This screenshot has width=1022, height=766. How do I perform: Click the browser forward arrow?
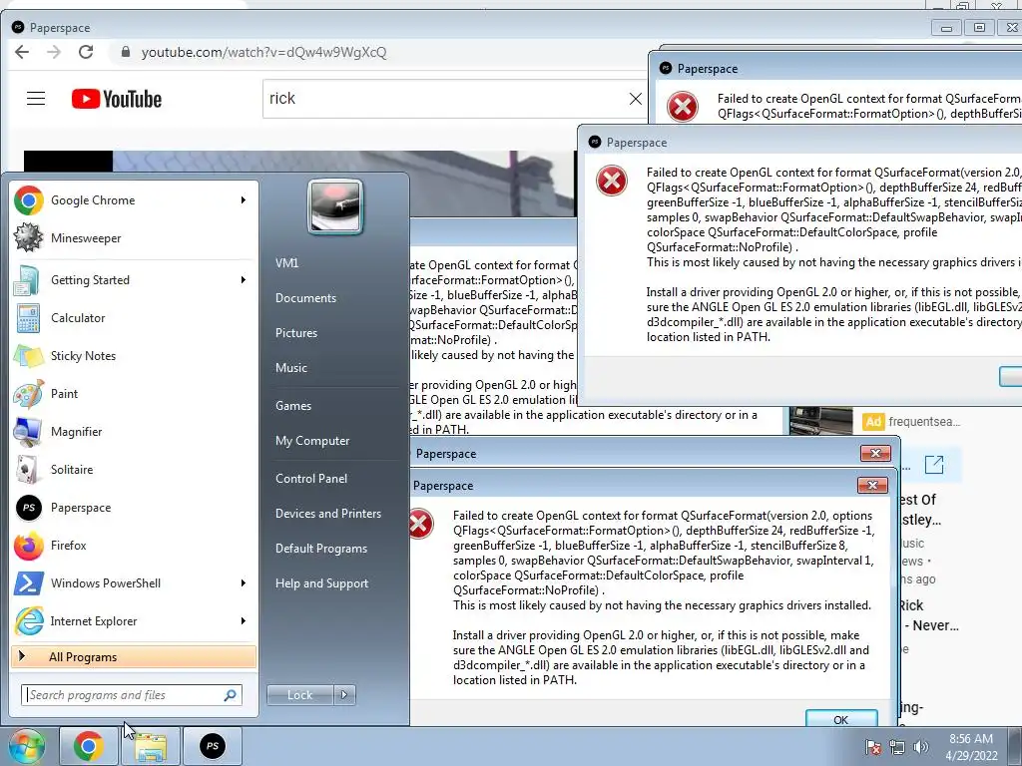coord(54,52)
